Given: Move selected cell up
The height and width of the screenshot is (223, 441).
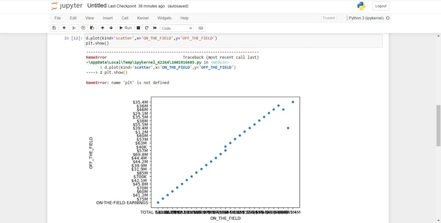Looking at the screenshot, I should click(102, 28).
